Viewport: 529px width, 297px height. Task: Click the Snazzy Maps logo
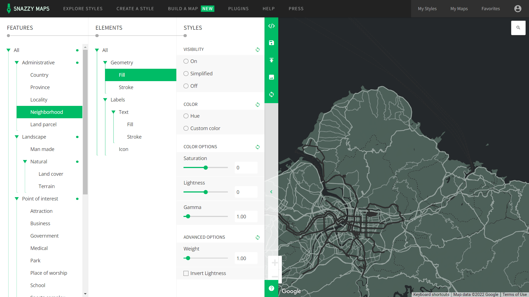coord(28,9)
